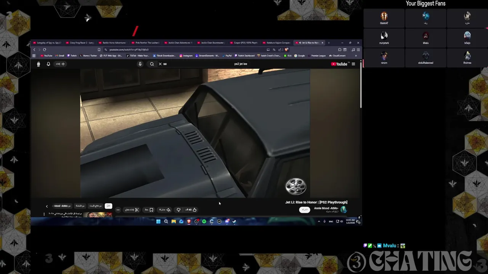Select the 'Mood -AtMo-' filter chip
This screenshot has height=274, width=488.
click(x=62, y=206)
